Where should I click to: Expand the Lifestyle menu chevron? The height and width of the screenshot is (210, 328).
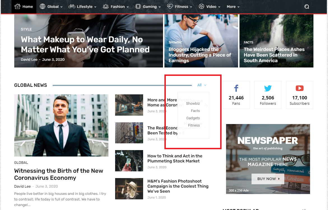(x=96, y=7)
